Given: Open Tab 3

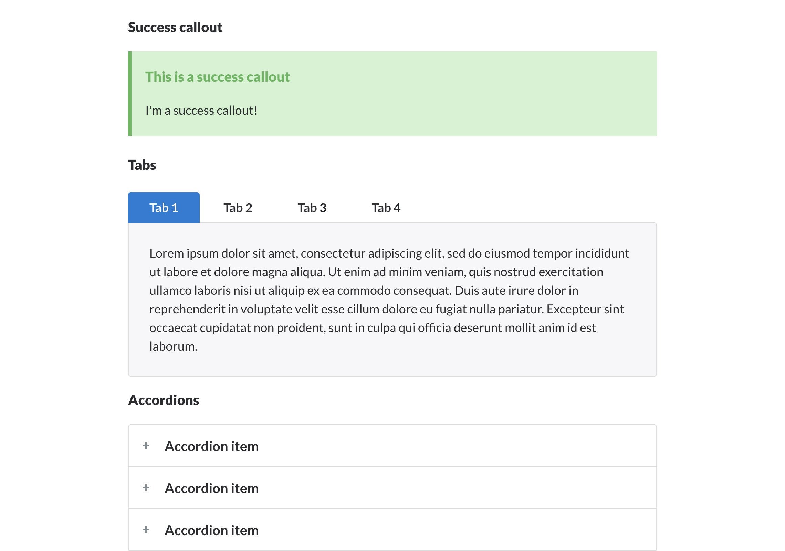Looking at the screenshot, I should point(312,208).
